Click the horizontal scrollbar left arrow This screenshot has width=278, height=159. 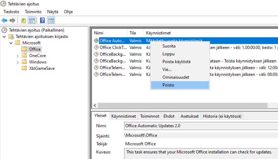point(95,105)
